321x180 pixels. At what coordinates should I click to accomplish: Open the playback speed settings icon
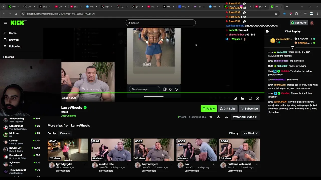click(x=257, y=98)
